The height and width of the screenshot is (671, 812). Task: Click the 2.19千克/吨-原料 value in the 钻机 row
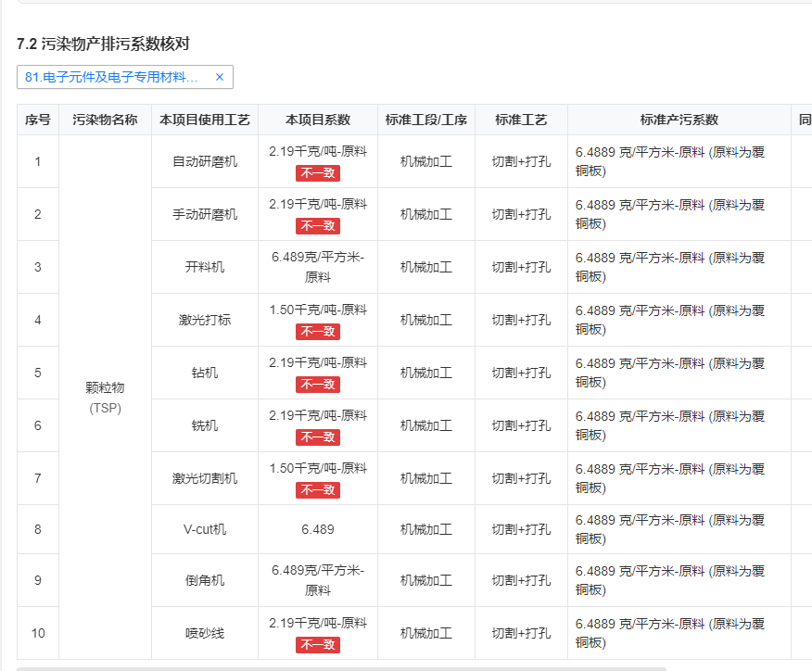tap(318, 362)
